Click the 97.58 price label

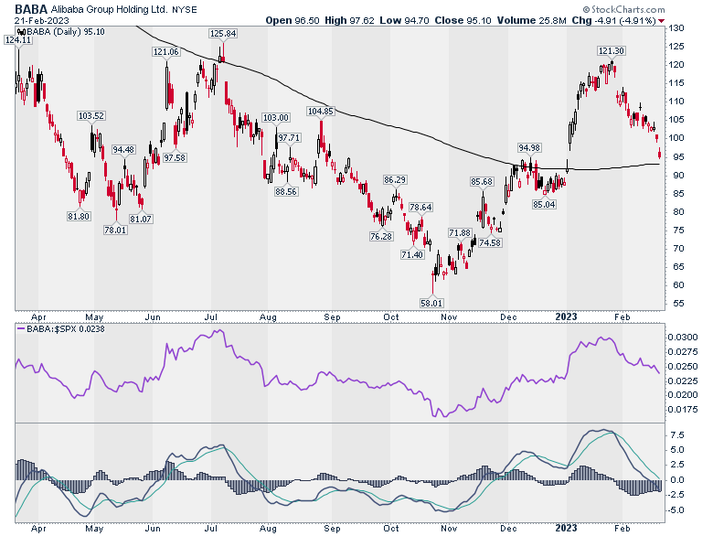coord(175,157)
